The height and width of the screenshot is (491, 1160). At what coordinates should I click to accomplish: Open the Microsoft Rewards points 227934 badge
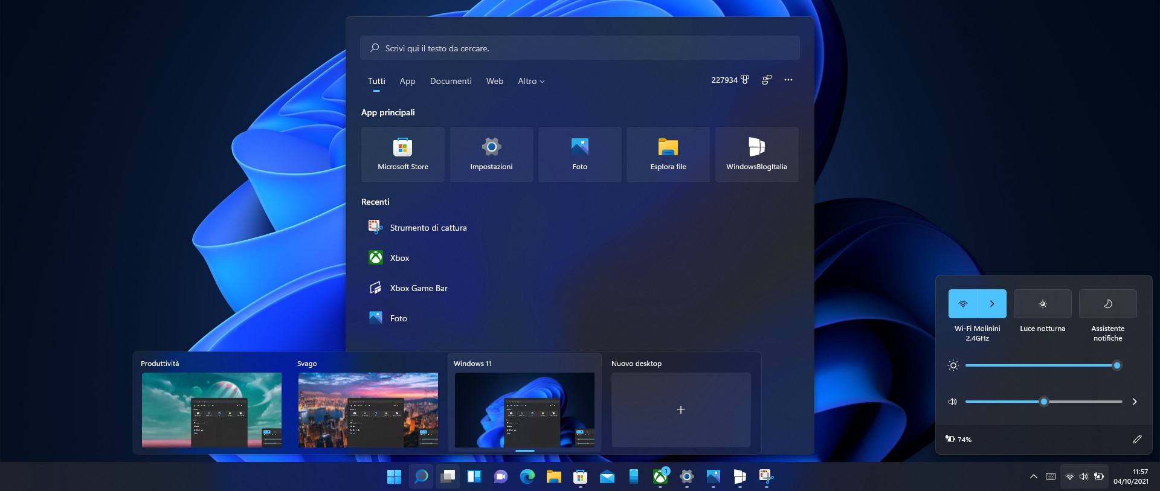[730, 80]
